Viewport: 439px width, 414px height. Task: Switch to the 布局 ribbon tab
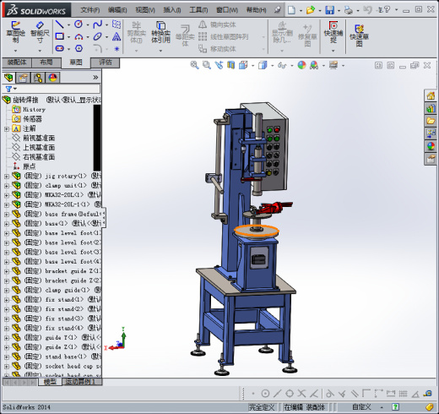46,63
